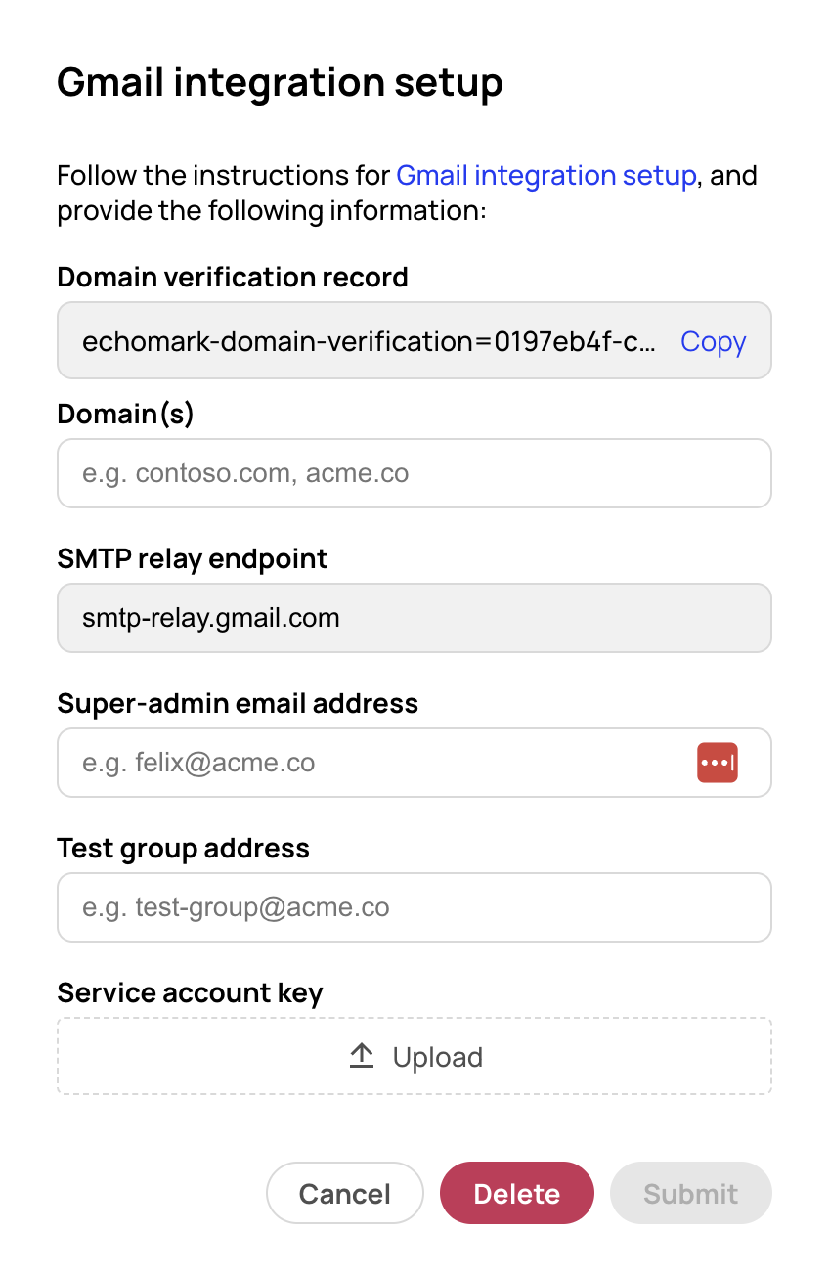Click the Domain verification record box
The width and height of the screenshot is (829, 1275).
click(x=414, y=341)
